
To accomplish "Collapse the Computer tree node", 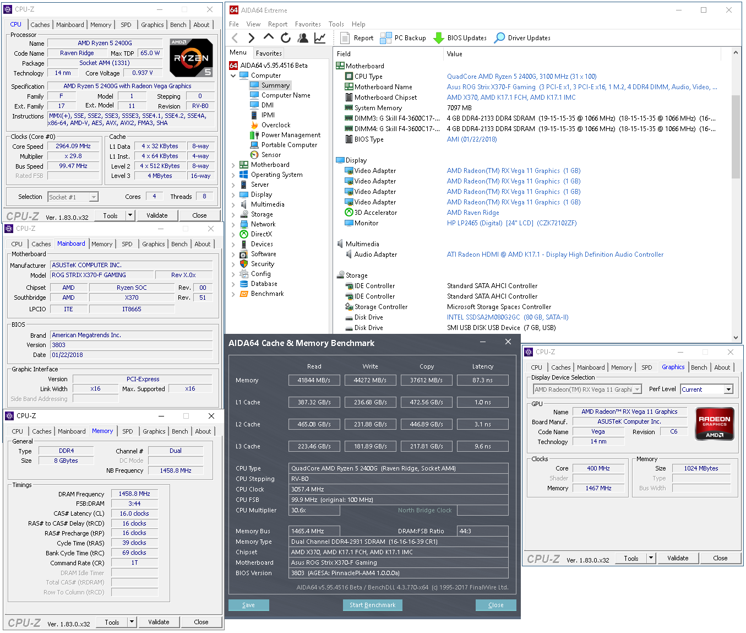I will tap(233, 75).
